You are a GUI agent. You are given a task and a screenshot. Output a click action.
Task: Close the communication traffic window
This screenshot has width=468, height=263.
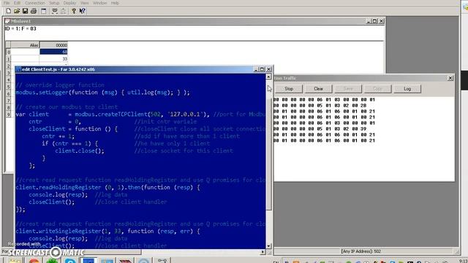pos(450,78)
